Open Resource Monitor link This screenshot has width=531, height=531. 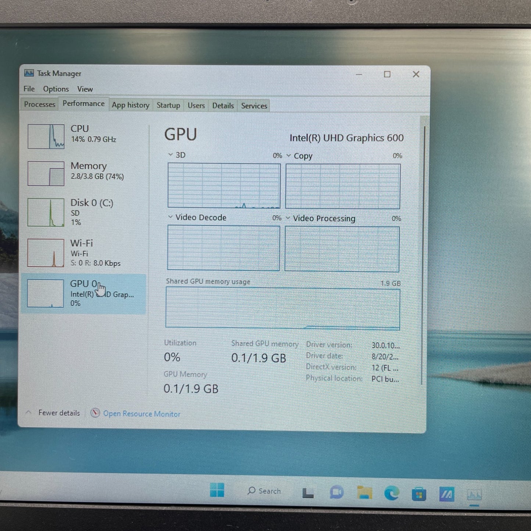141,414
